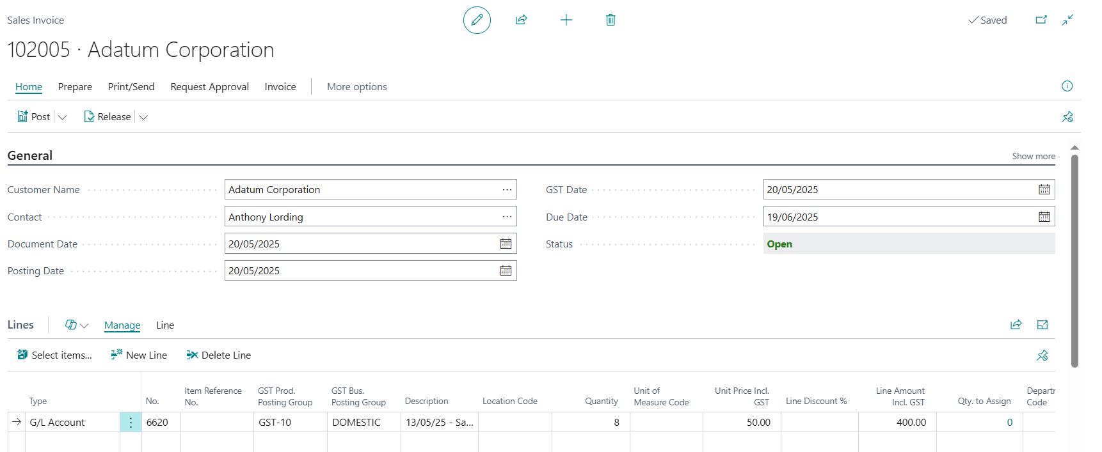Click the Quantity column header

click(x=602, y=401)
